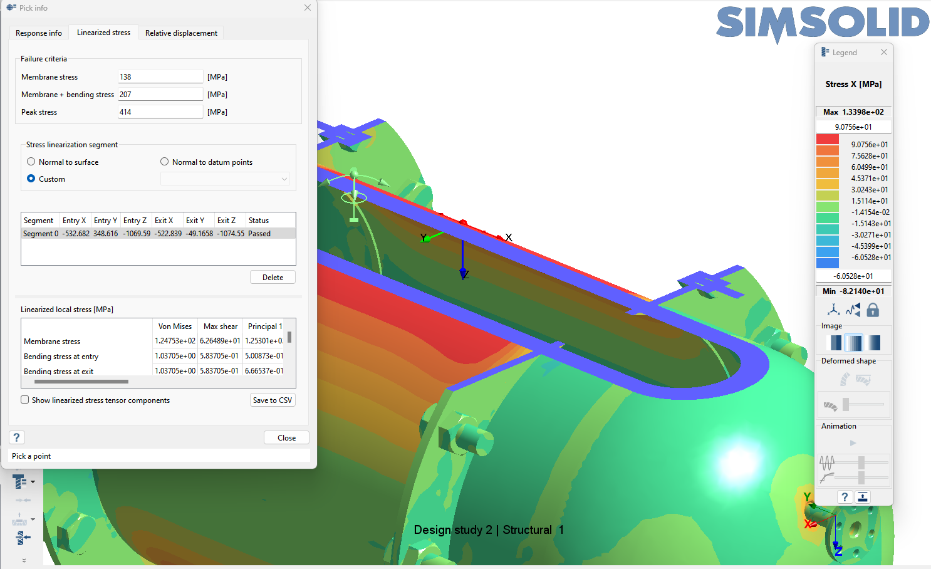This screenshot has height=569, width=931.
Task: Click the red color swatch in legend
Action: coord(827,140)
